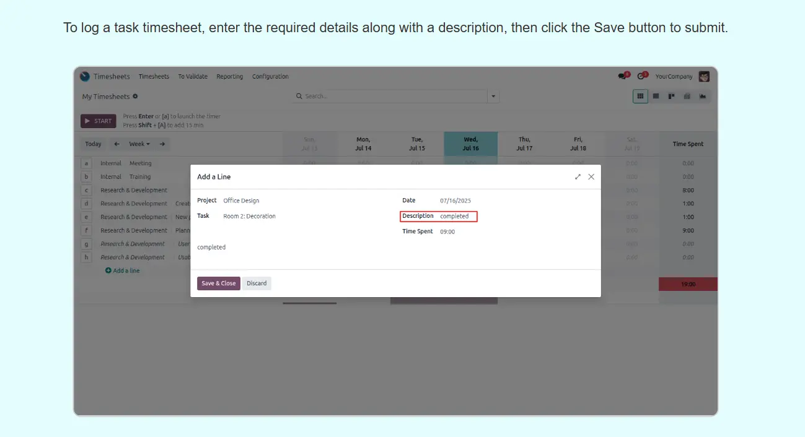
Task: Click the Discard button
Action: 257,283
